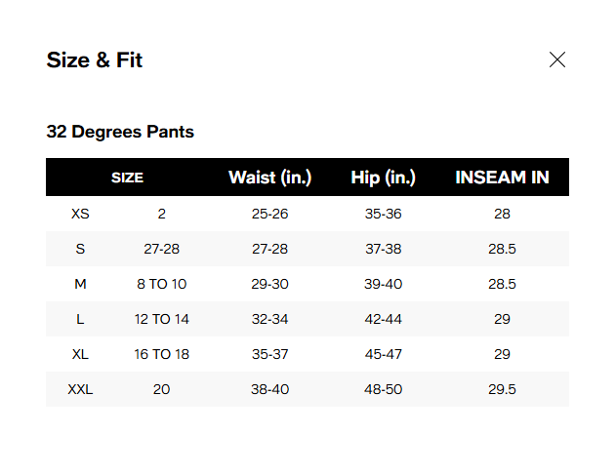Image resolution: width=616 pixels, height=475 pixels.
Task: Click the 8 TO 10 size cell
Action: pyautogui.click(x=161, y=284)
